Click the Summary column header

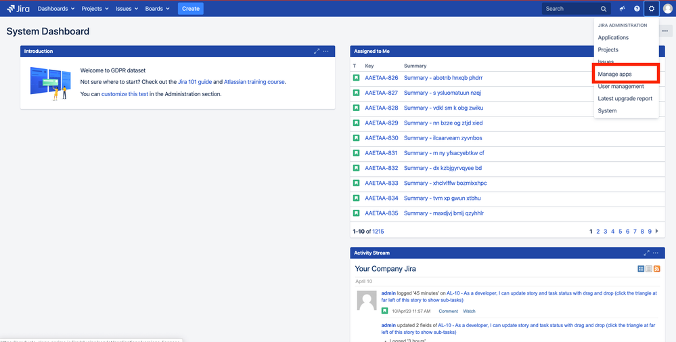[x=415, y=66]
